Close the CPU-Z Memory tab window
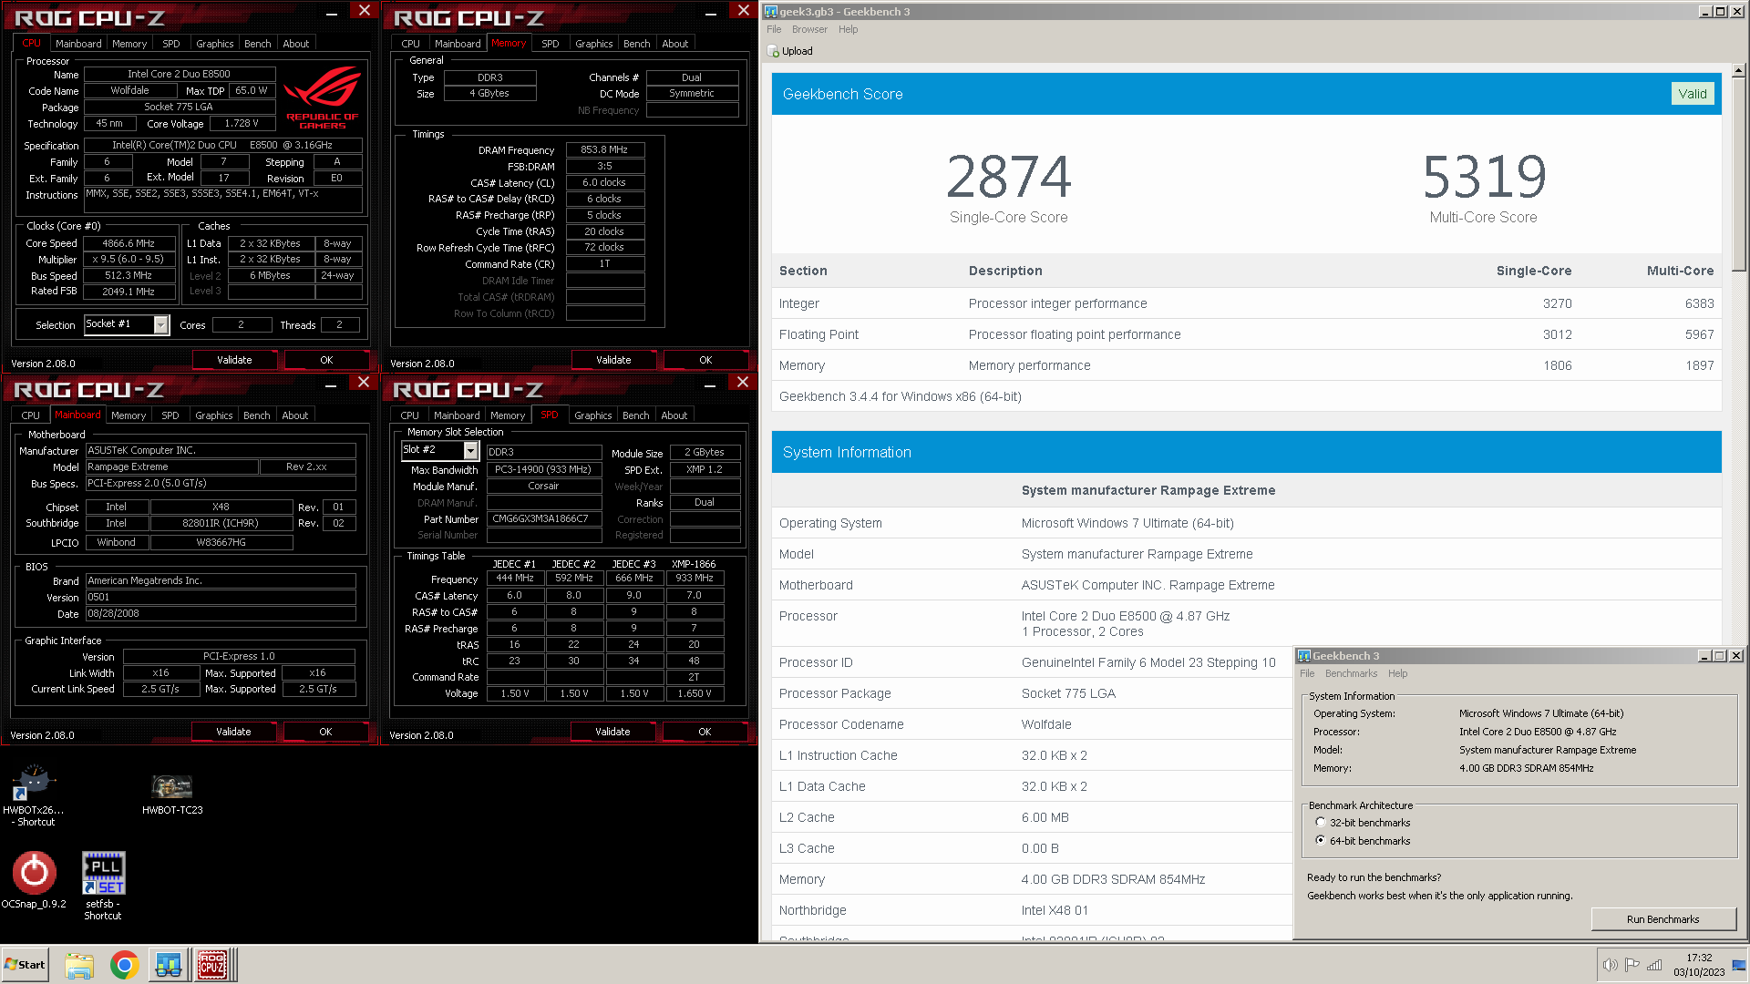The image size is (1750, 984). pos(743,10)
